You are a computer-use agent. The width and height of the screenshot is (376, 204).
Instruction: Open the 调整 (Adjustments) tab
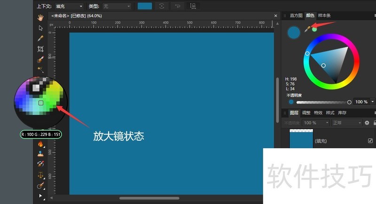click(x=306, y=113)
